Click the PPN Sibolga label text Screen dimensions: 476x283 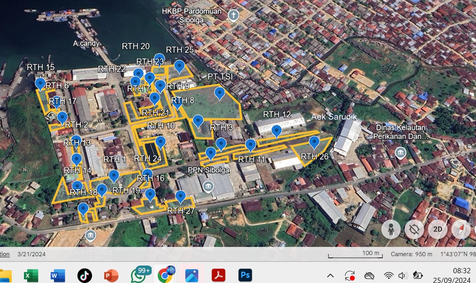(208, 170)
